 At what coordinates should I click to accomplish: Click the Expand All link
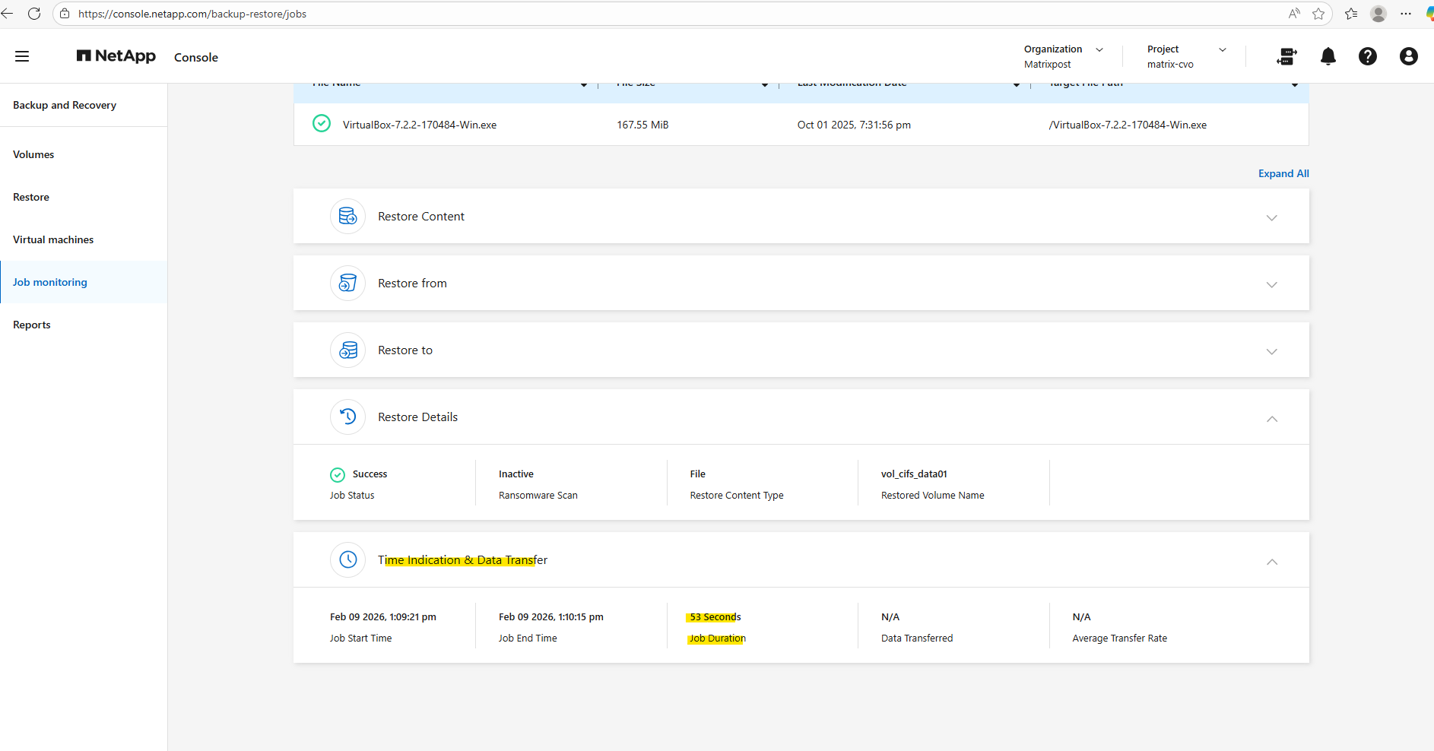coord(1283,173)
